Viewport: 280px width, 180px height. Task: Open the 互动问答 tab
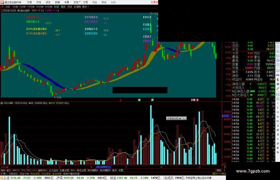57,174
